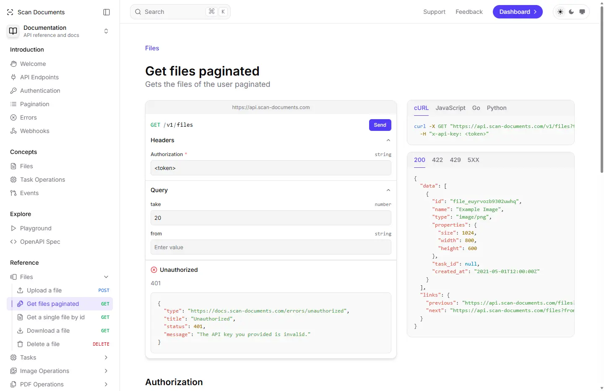The height and width of the screenshot is (391, 604).
Task: Click the OpenAPI Spec code icon
Action: (x=13, y=242)
